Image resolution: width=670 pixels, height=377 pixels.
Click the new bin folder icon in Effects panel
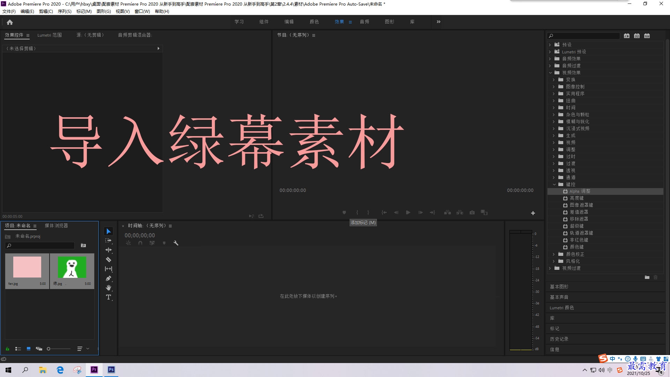pyautogui.click(x=647, y=277)
